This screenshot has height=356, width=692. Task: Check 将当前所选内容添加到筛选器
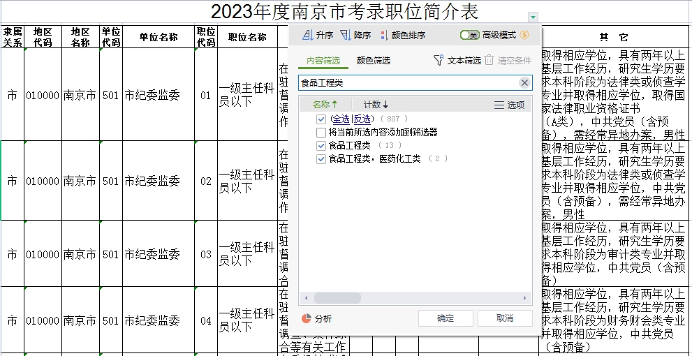point(321,133)
